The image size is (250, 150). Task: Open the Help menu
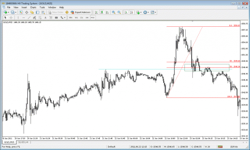pyautogui.click(x=62, y=7)
